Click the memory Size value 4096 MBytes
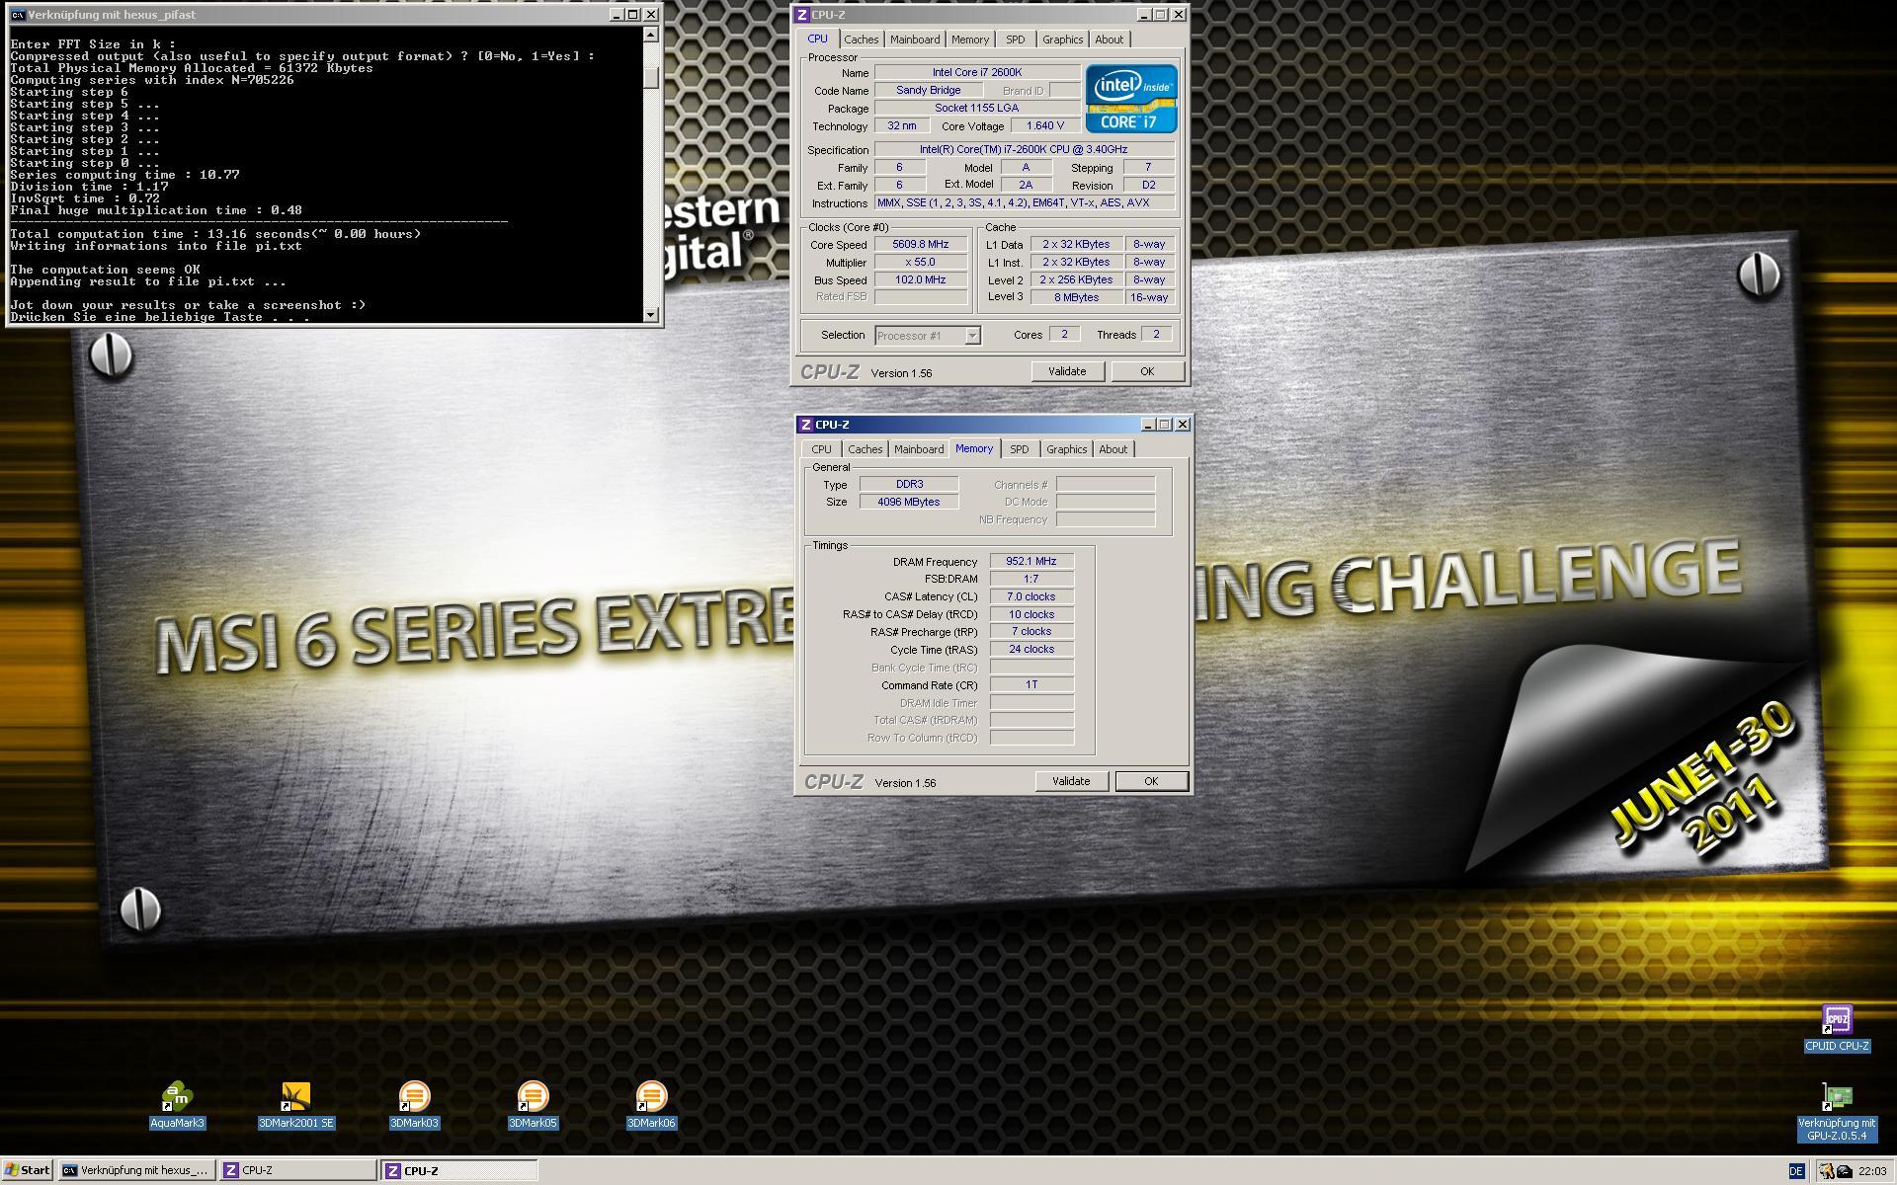The width and height of the screenshot is (1897, 1185). [909, 502]
